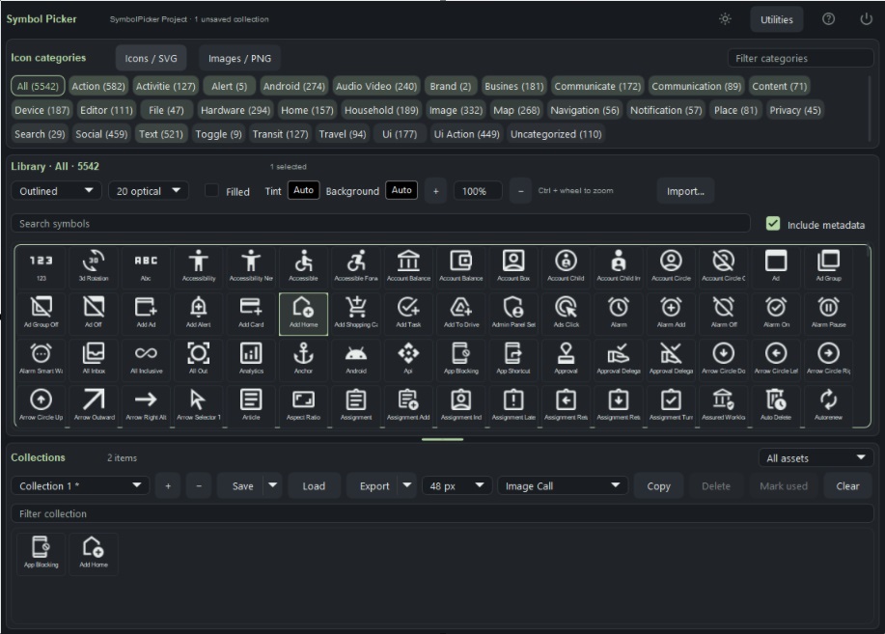The height and width of the screenshot is (634, 885).
Task: Switch to the Icons / SVG tab
Action: click(151, 58)
